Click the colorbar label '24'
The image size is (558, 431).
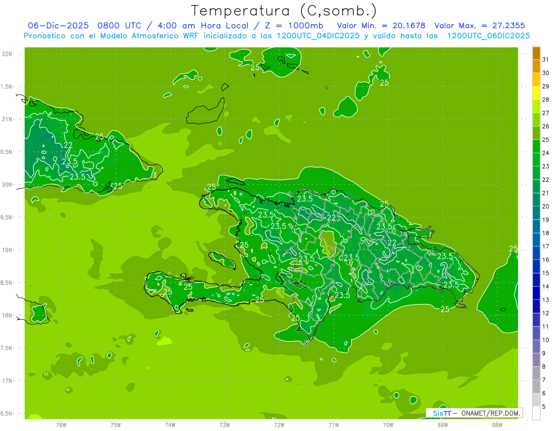(545, 153)
